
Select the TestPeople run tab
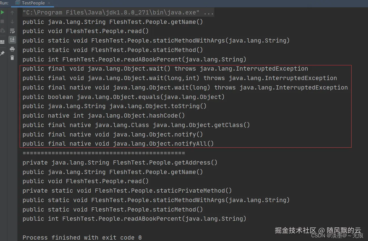point(33,3)
